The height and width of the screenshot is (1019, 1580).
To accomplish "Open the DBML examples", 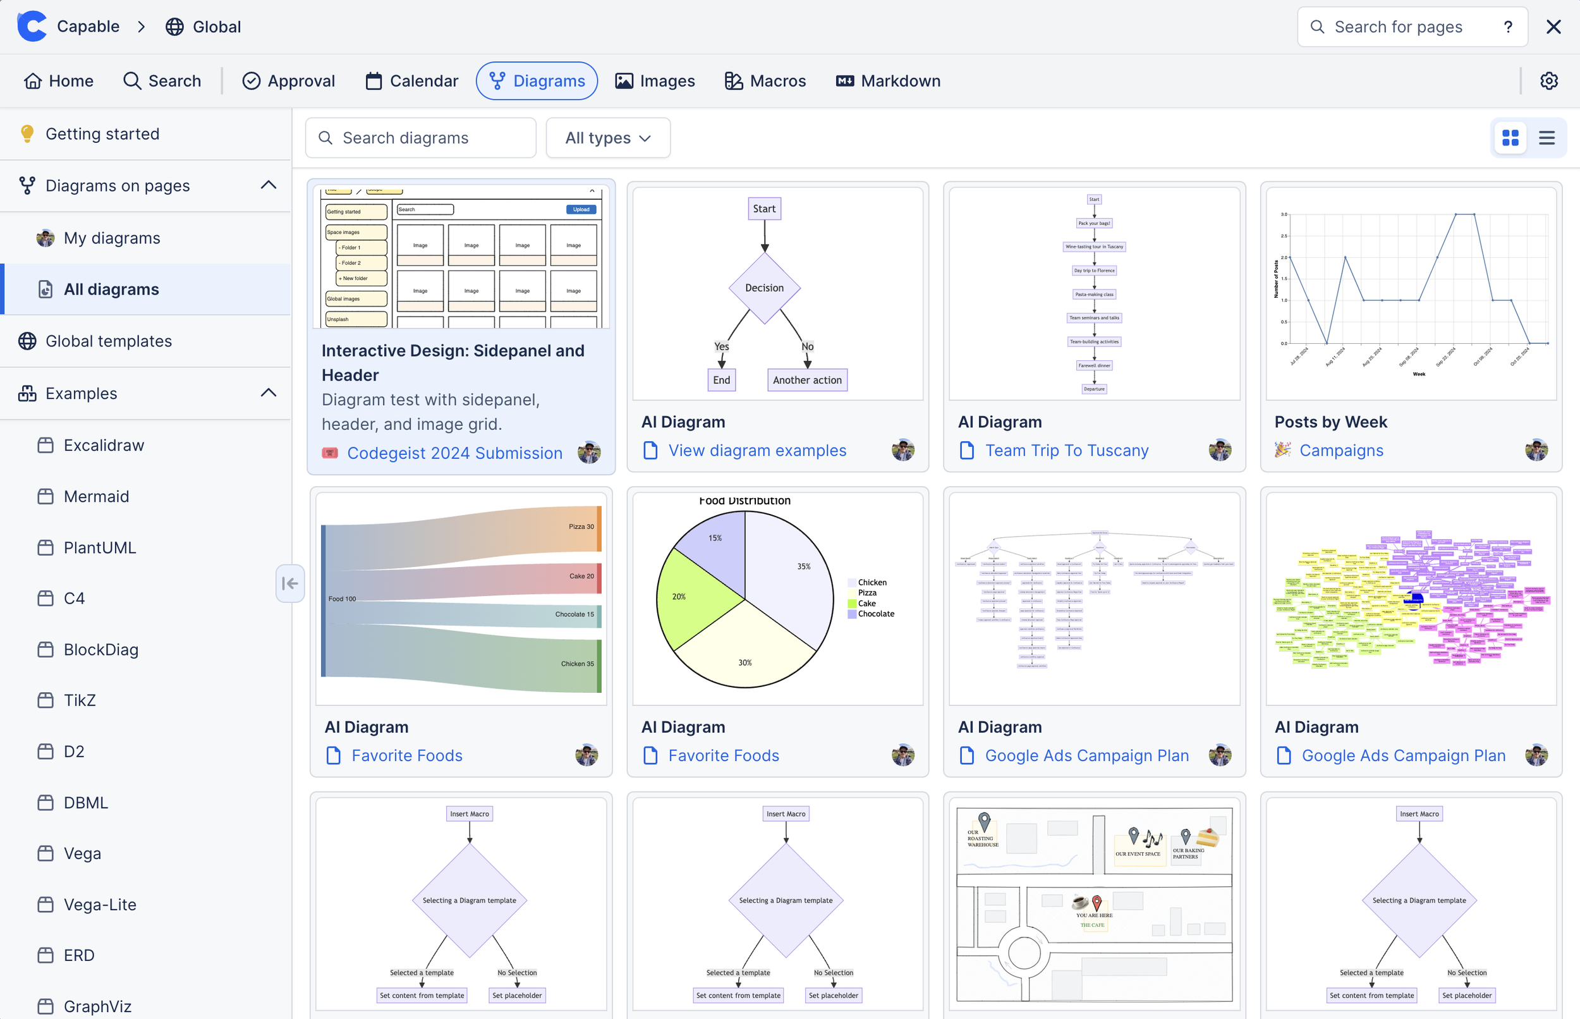I will [145, 802].
